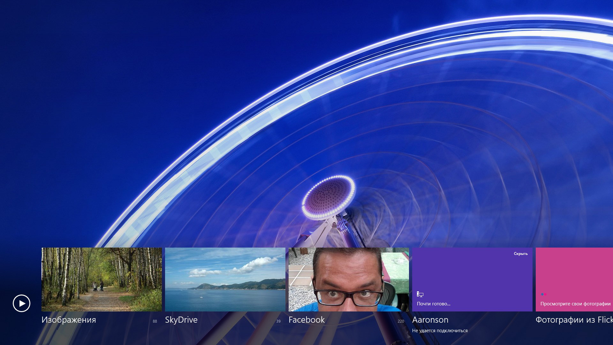Click the networked computer icon on Aaronson tile
Viewport: 613px width, 345px height.
420,295
